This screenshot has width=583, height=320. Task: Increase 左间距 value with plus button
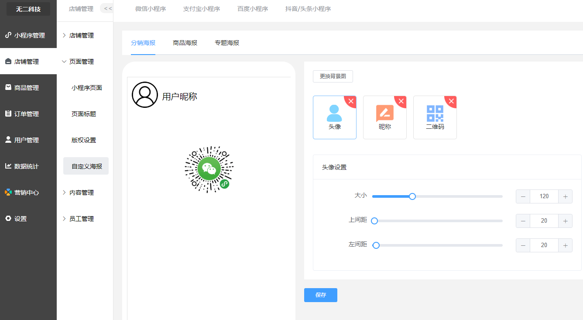pos(565,245)
